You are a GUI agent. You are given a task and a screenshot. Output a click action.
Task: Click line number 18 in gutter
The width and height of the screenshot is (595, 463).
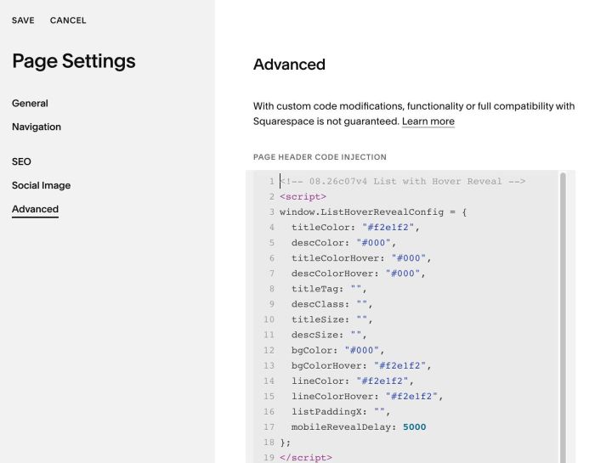pyautogui.click(x=269, y=443)
